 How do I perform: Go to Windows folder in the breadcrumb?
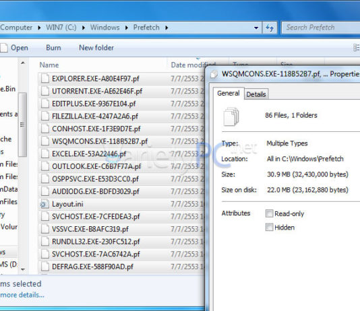105,28
